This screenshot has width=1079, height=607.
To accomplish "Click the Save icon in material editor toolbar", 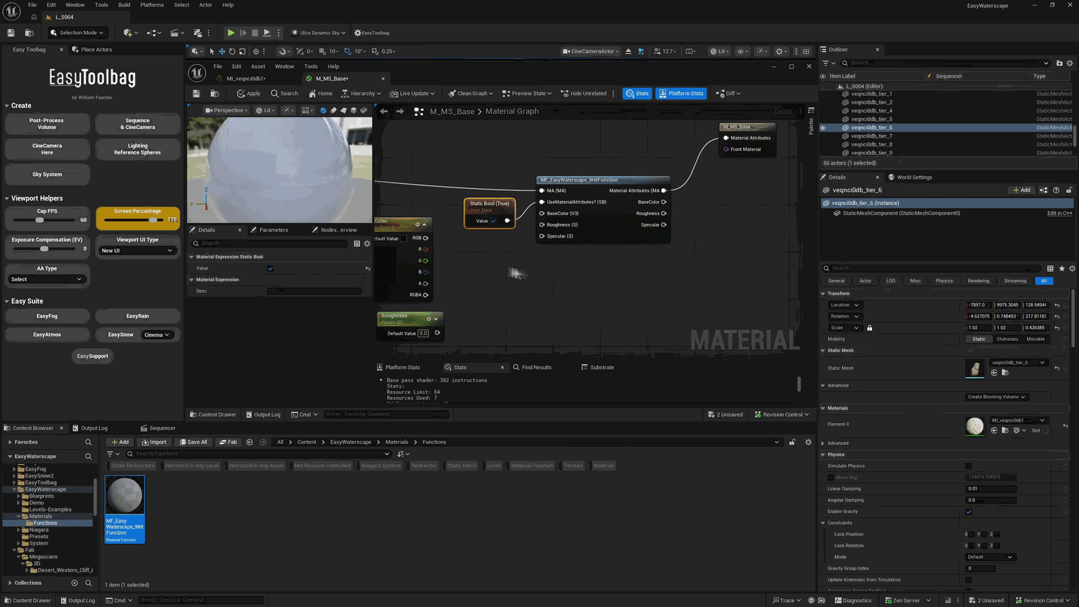I will [196, 94].
